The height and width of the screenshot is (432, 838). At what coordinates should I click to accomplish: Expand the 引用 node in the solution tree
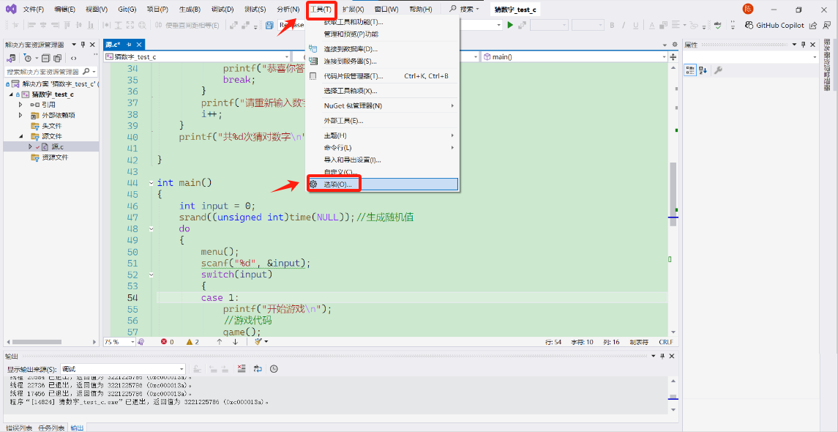(x=21, y=105)
